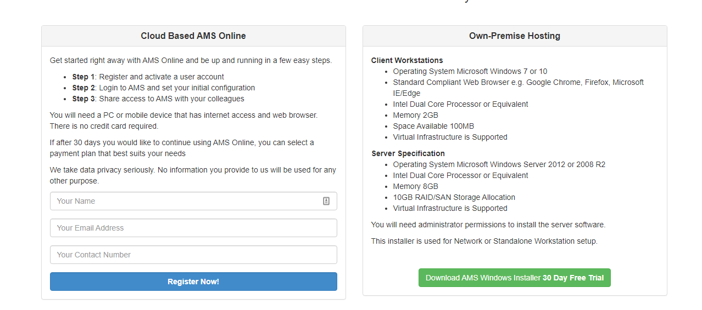Click the Step 2 login to AMS line

[164, 88]
